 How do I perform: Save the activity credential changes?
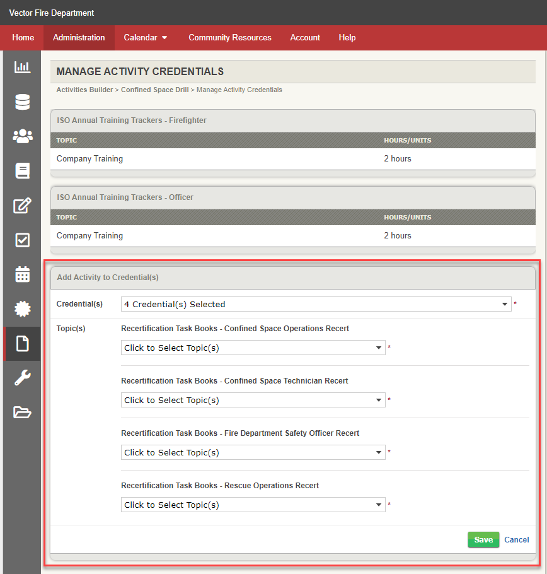click(483, 539)
